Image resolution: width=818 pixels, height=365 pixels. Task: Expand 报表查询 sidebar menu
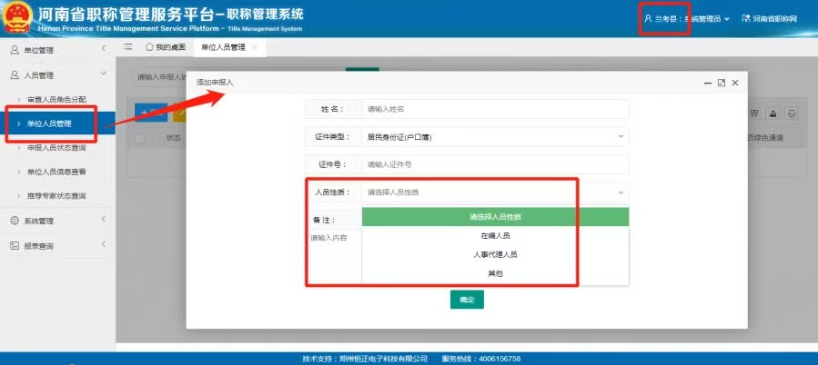[57, 246]
